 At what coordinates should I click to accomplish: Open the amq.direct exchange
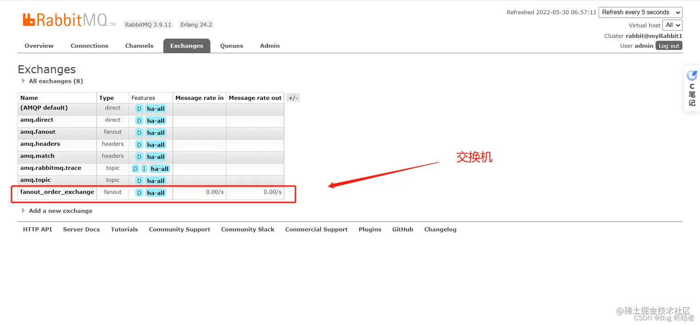point(37,120)
